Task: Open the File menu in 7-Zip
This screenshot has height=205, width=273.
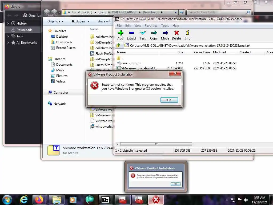Action: 119,26
